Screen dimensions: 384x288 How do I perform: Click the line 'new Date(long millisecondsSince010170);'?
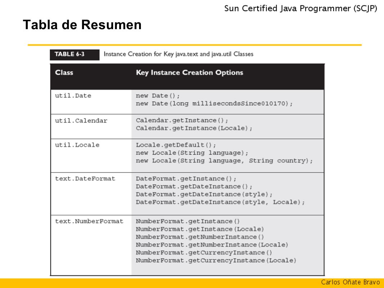coord(214,104)
